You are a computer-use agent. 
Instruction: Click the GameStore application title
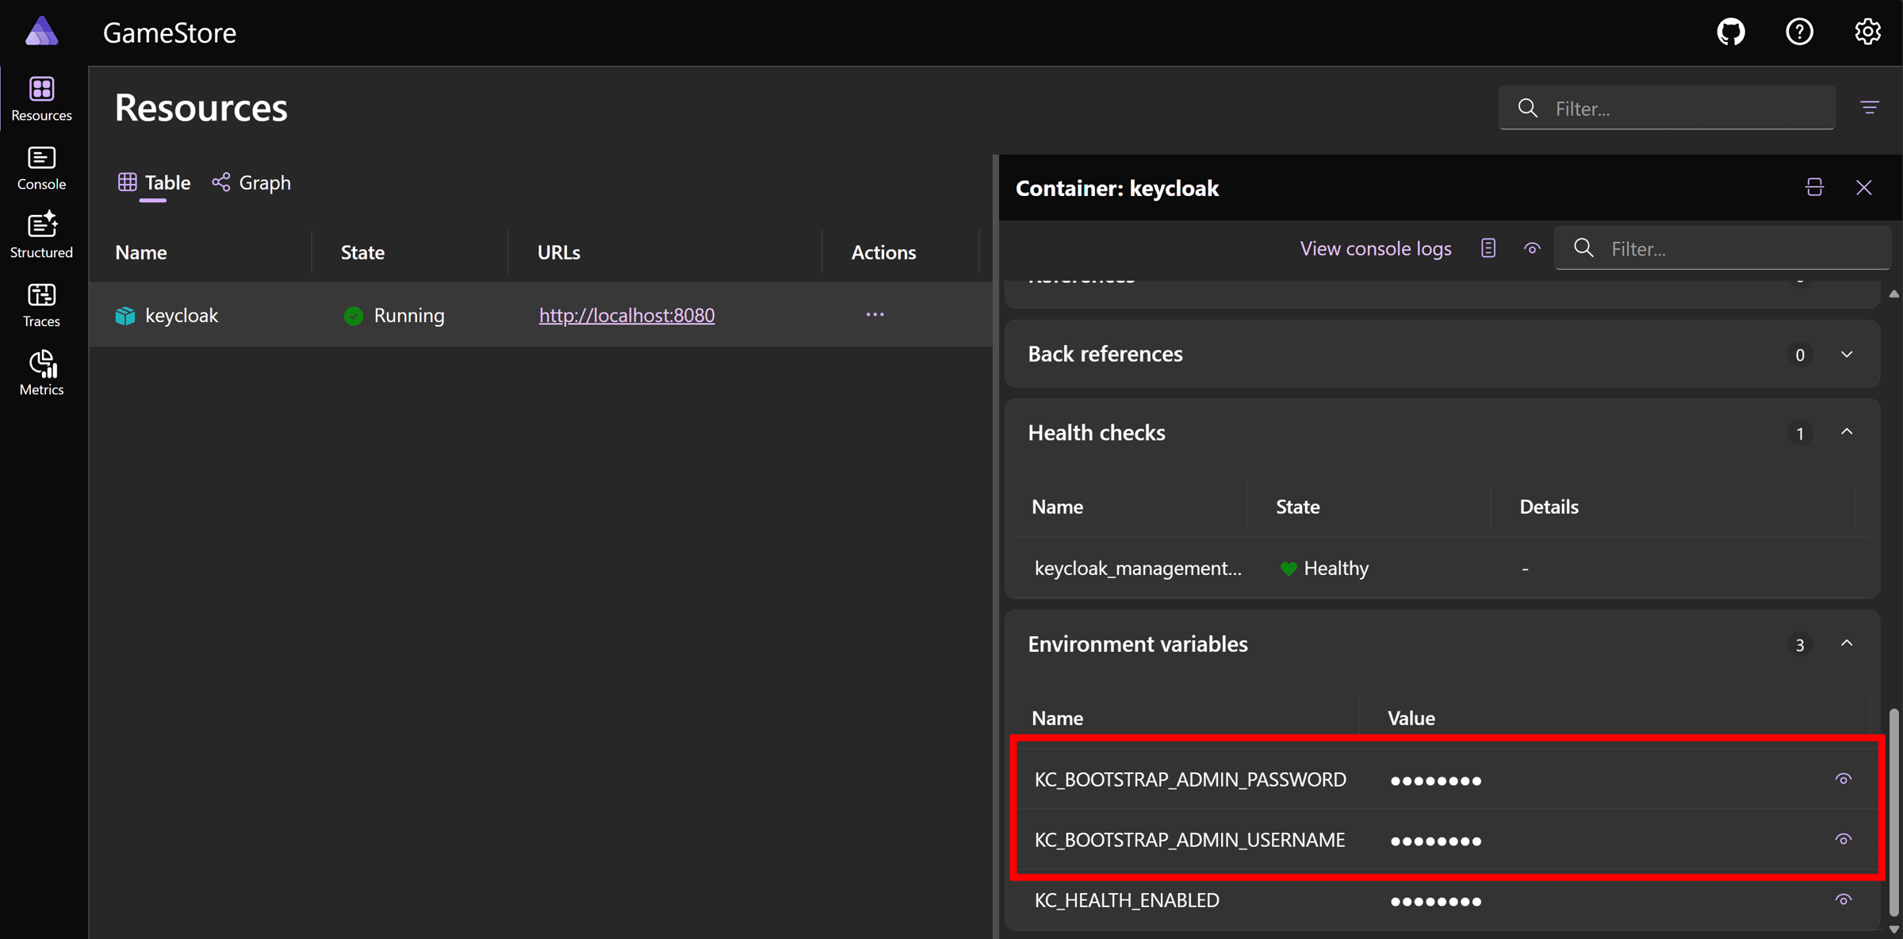[x=170, y=33]
